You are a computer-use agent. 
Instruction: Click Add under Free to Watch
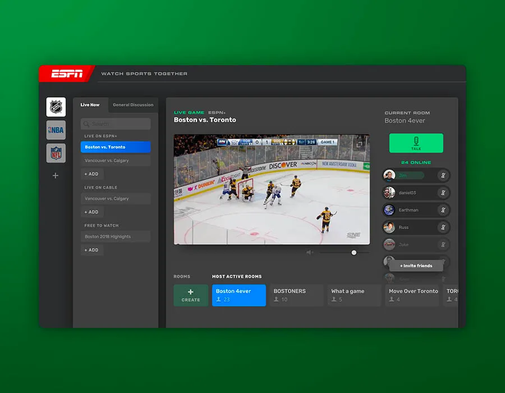(92, 250)
